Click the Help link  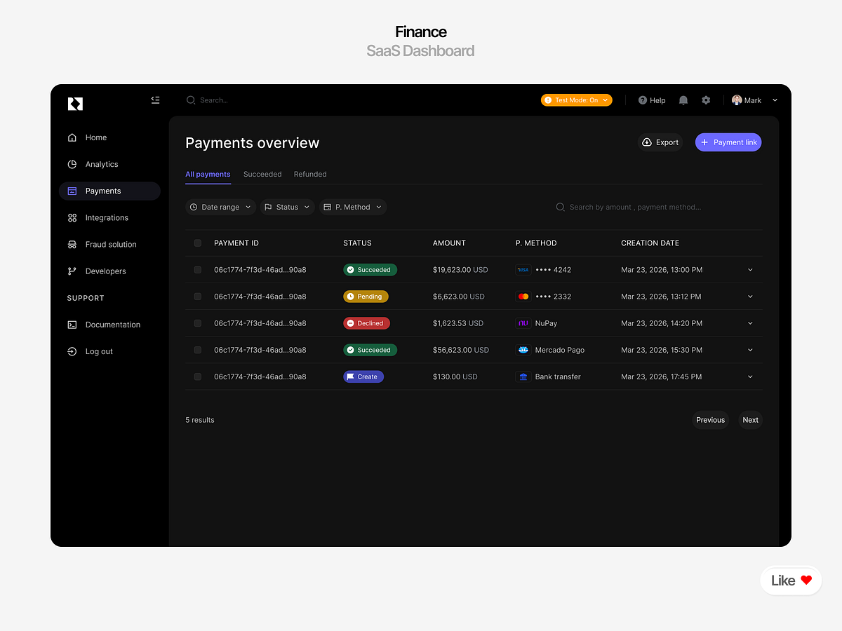652,100
